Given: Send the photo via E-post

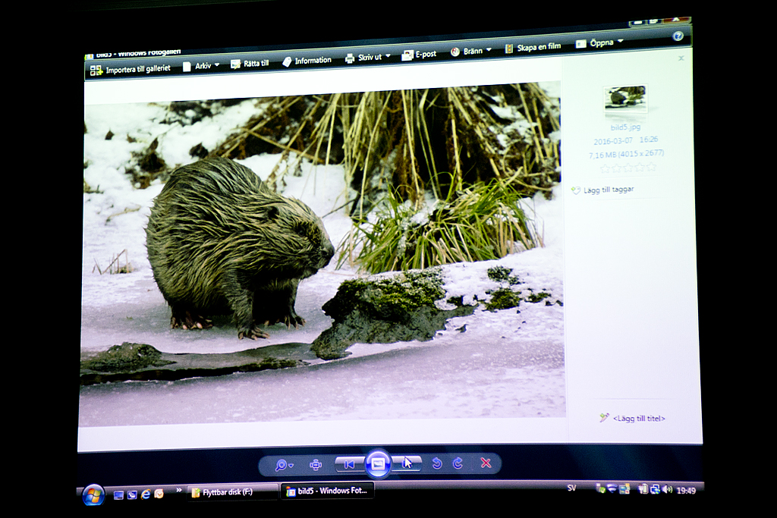Looking at the screenshot, I should tap(419, 54).
